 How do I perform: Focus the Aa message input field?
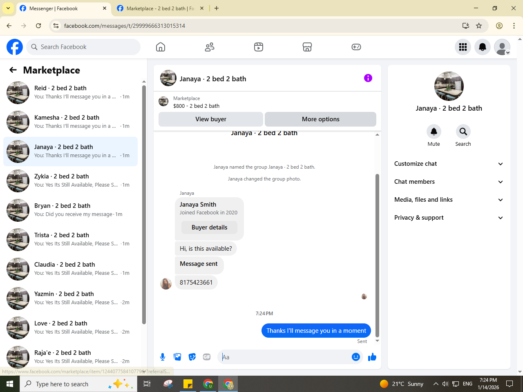[x=285, y=357]
